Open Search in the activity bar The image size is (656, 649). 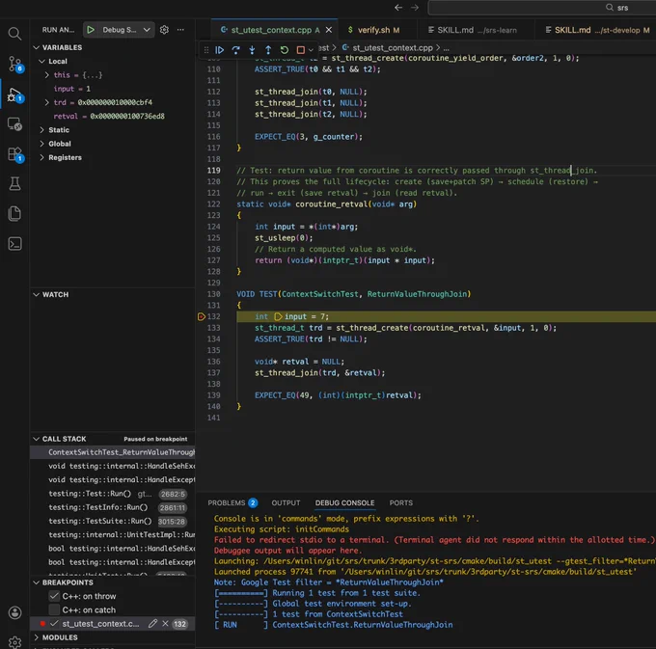click(x=14, y=34)
